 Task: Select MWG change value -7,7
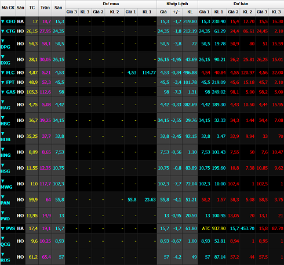[x=177, y=184]
